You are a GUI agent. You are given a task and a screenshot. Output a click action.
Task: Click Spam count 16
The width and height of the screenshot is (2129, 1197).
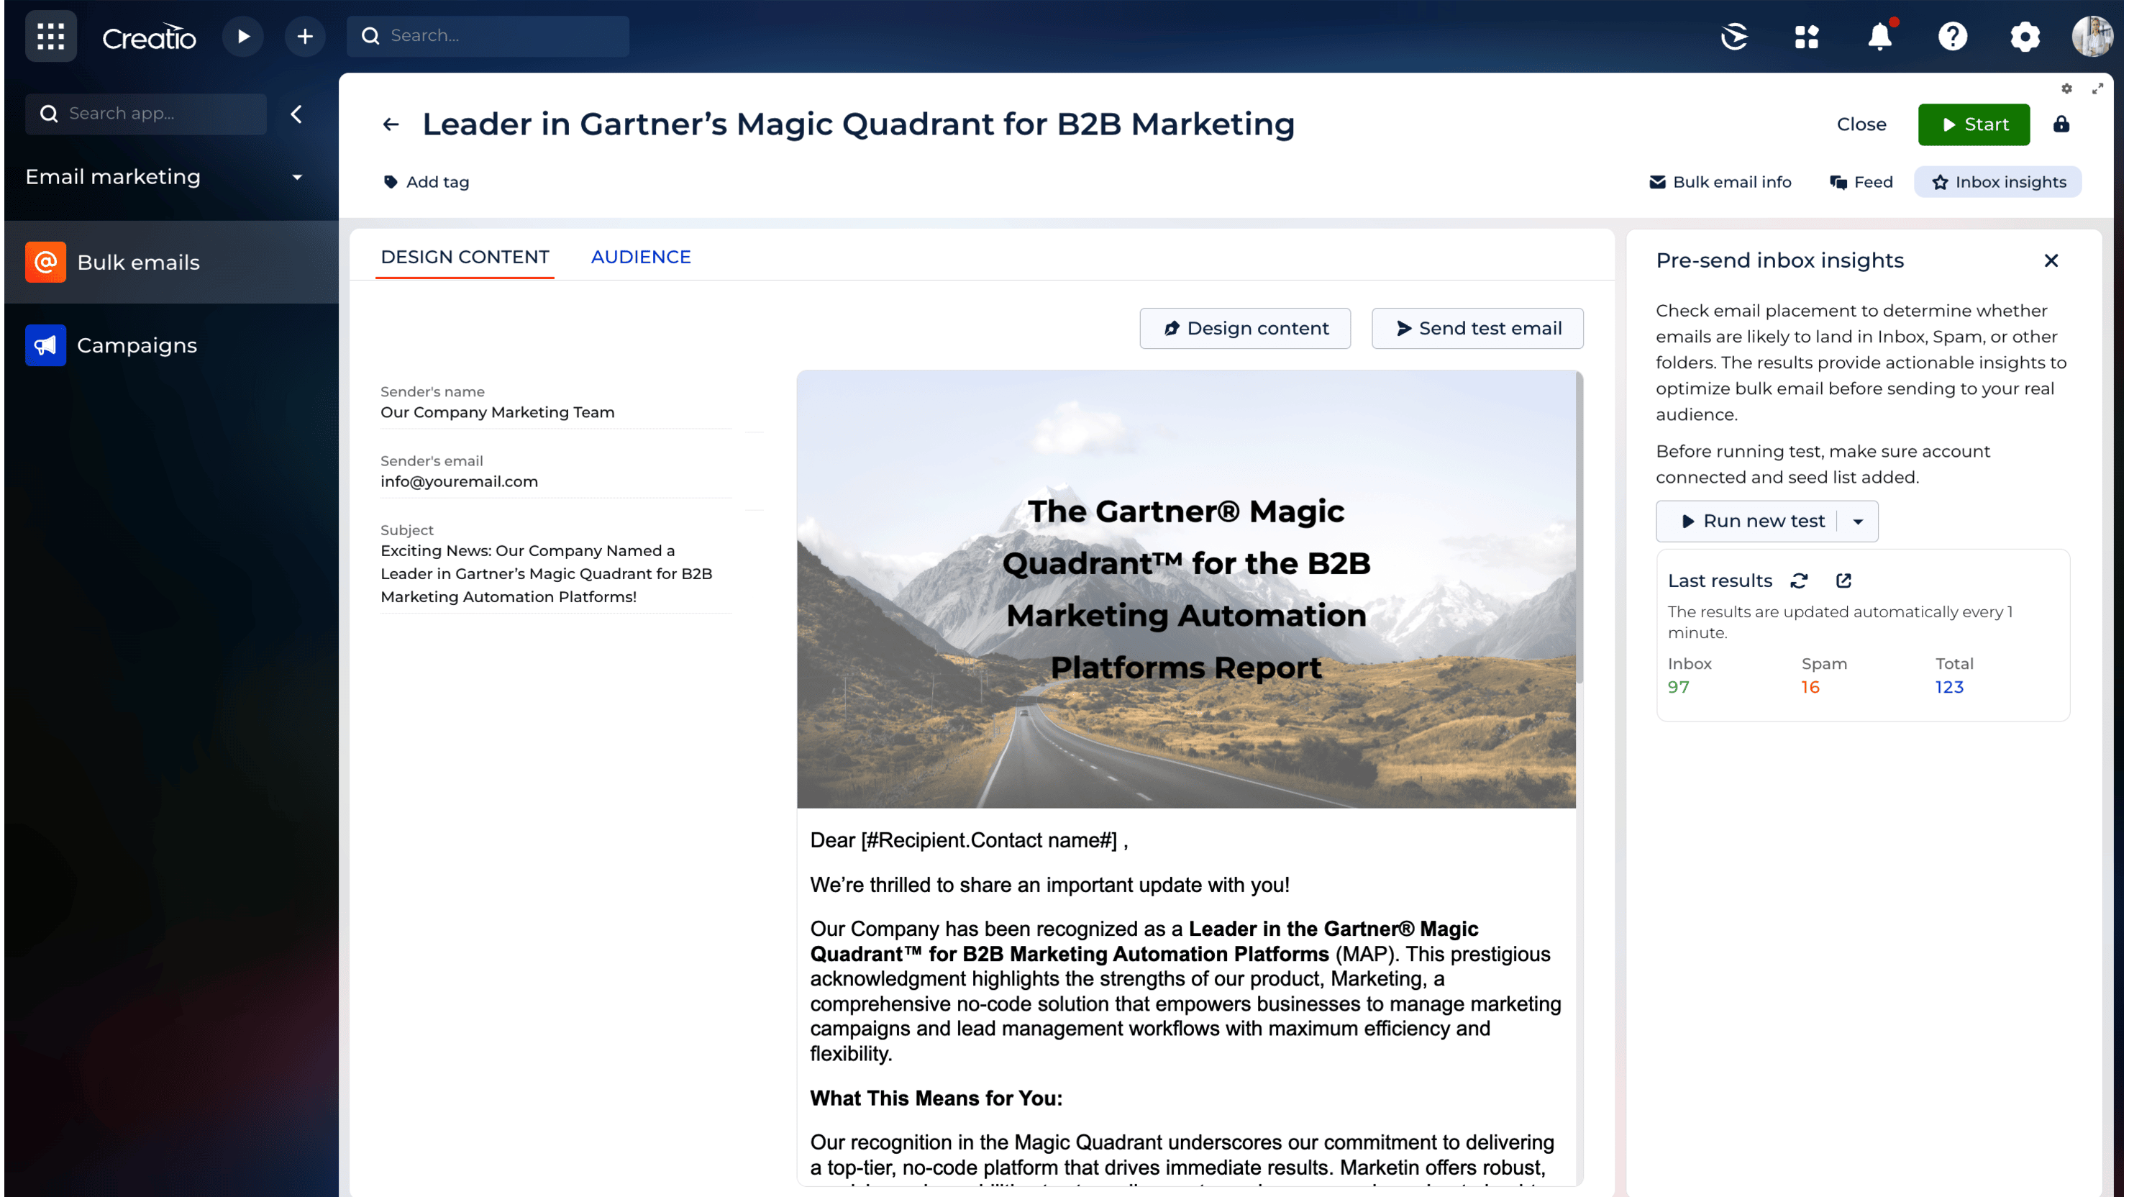pyautogui.click(x=1811, y=687)
